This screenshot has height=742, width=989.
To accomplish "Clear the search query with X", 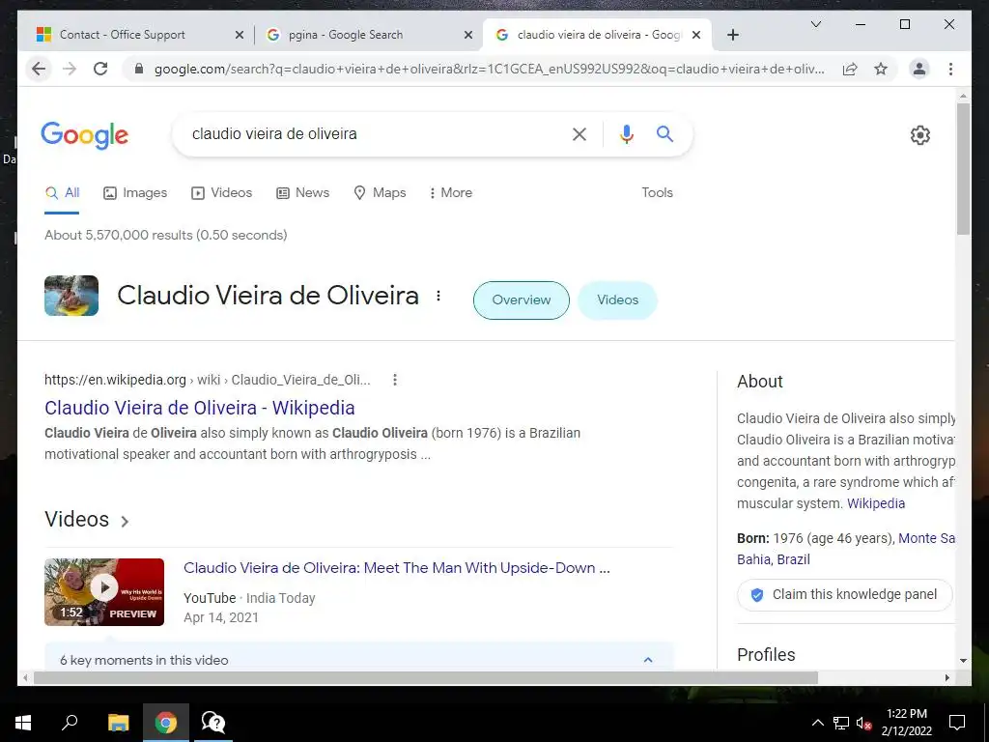I will point(579,133).
